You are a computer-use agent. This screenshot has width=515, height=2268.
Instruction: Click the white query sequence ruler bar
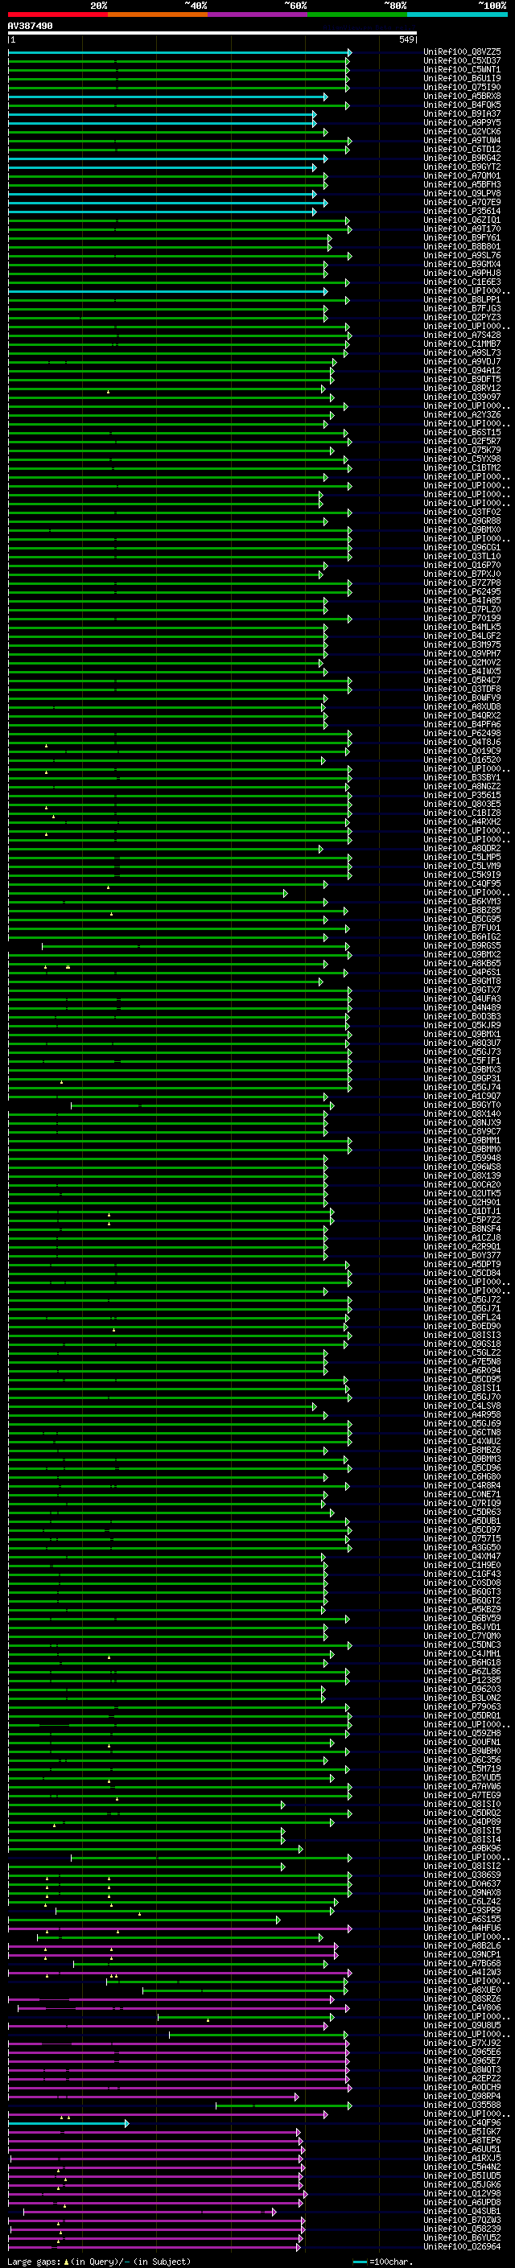click(x=212, y=32)
